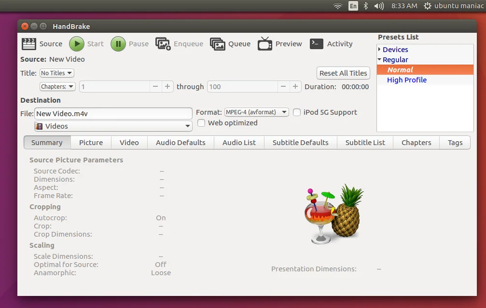The image size is (486, 308).
Task: Click the green Pause icon
Action: point(118,44)
